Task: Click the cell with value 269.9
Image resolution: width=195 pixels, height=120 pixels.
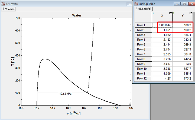Action: pyautogui.click(x=183, y=44)
